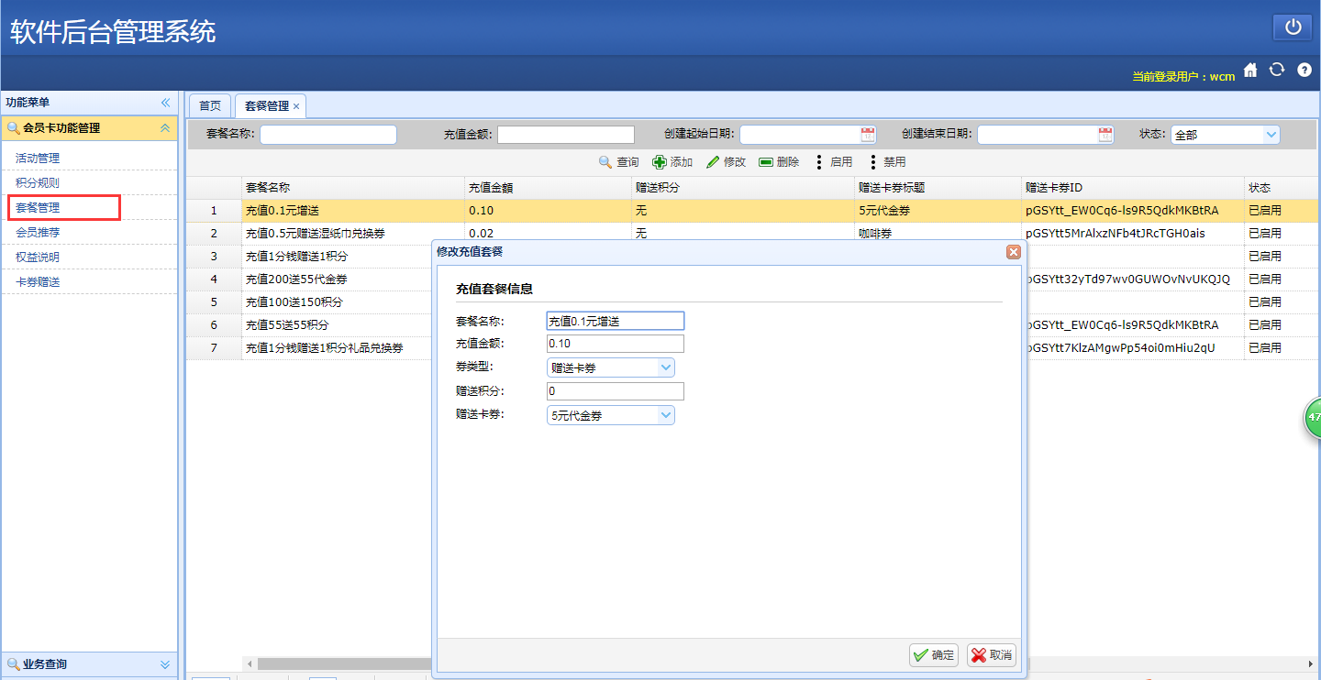Click the horizontal table scrollbar
The width and height of the screenshot is (1321, 680).
(344, 664)
